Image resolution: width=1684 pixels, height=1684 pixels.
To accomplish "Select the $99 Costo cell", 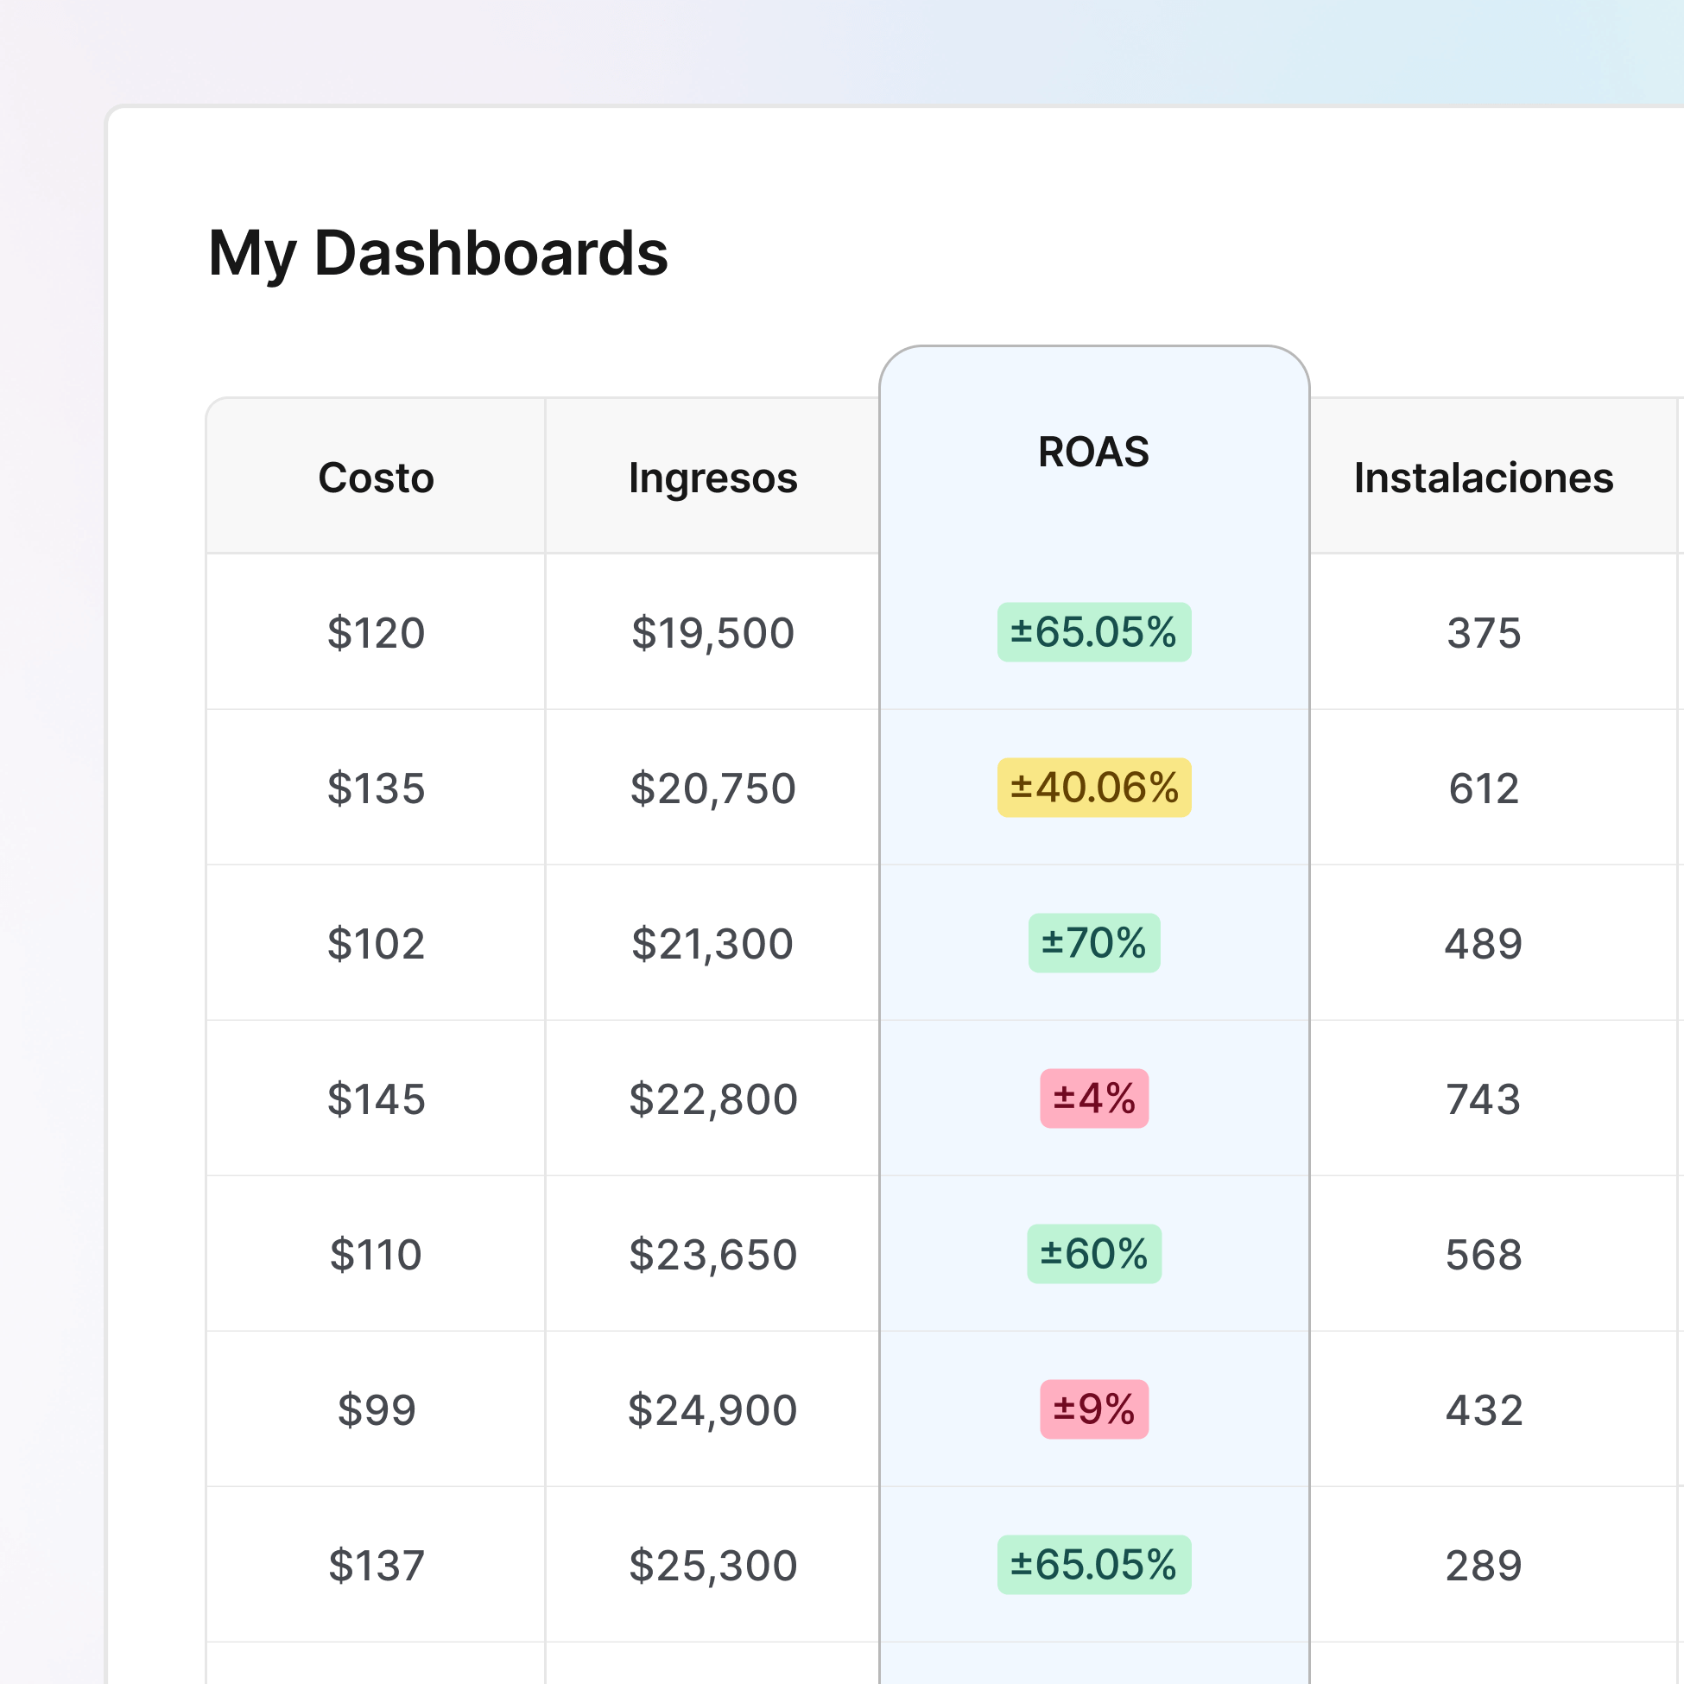I will (x=375, y=1409).
